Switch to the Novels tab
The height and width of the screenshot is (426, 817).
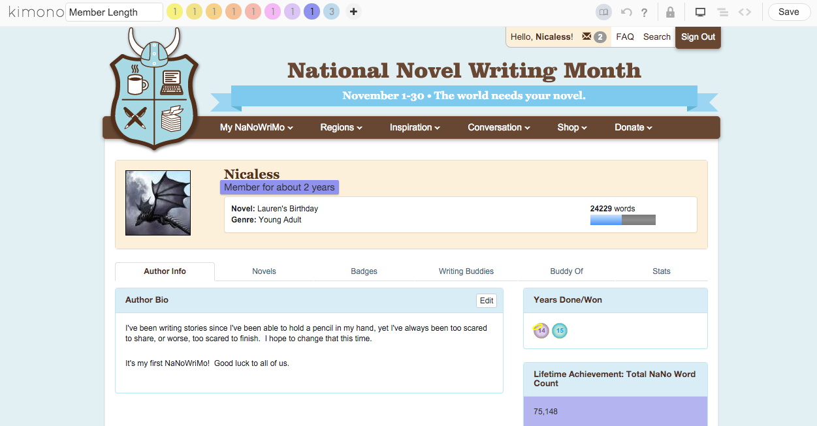[264, 271]
